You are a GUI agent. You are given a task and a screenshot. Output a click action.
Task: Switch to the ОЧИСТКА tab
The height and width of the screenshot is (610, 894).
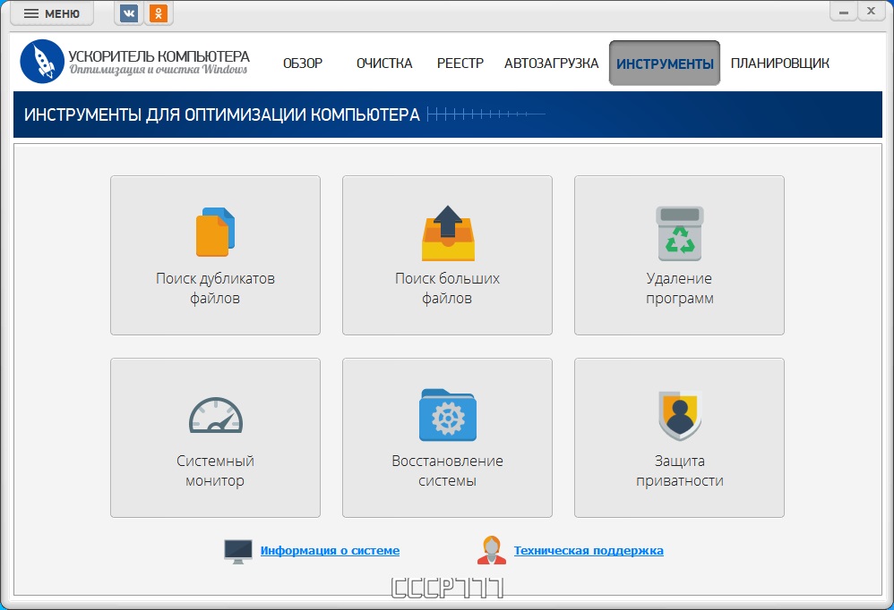384,64
